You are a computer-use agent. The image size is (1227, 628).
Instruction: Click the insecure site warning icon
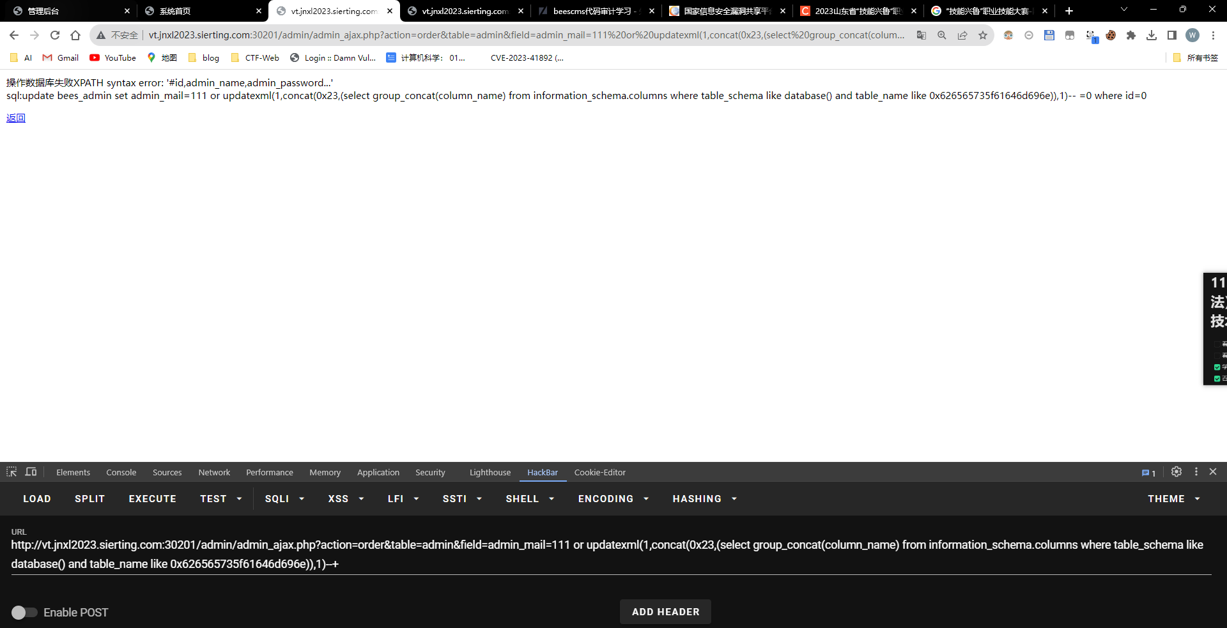[x=101, y=35]
